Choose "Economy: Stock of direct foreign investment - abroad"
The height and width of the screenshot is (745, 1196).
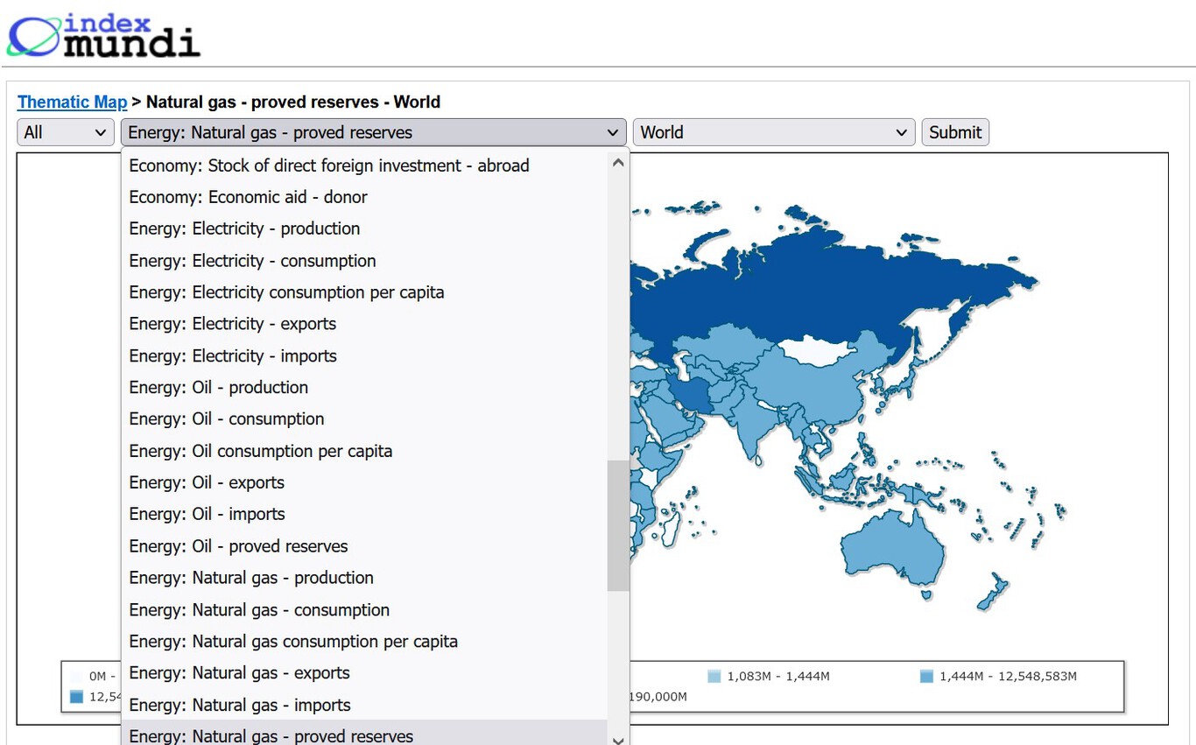tap(328, 165)
